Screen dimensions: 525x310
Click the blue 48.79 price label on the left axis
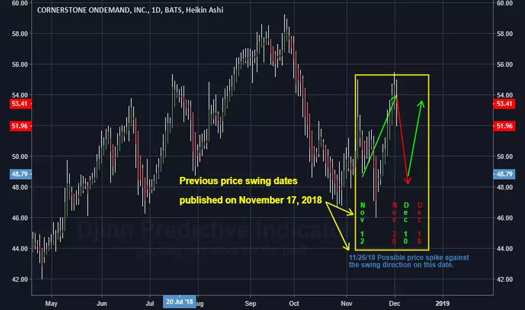point(20,174)
